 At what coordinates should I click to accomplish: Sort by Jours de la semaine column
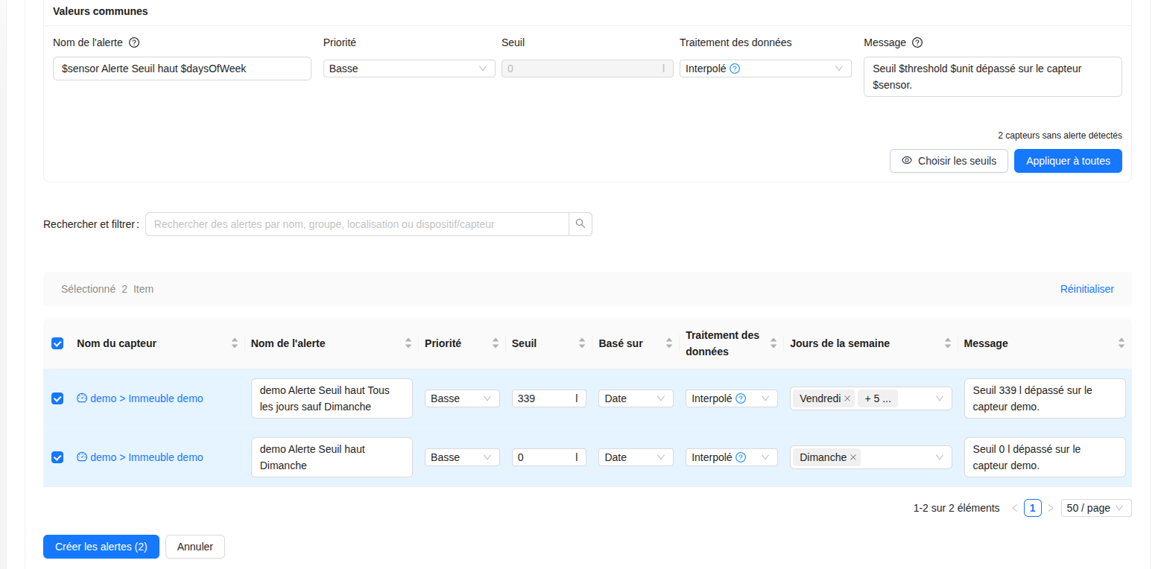(948, 343)
